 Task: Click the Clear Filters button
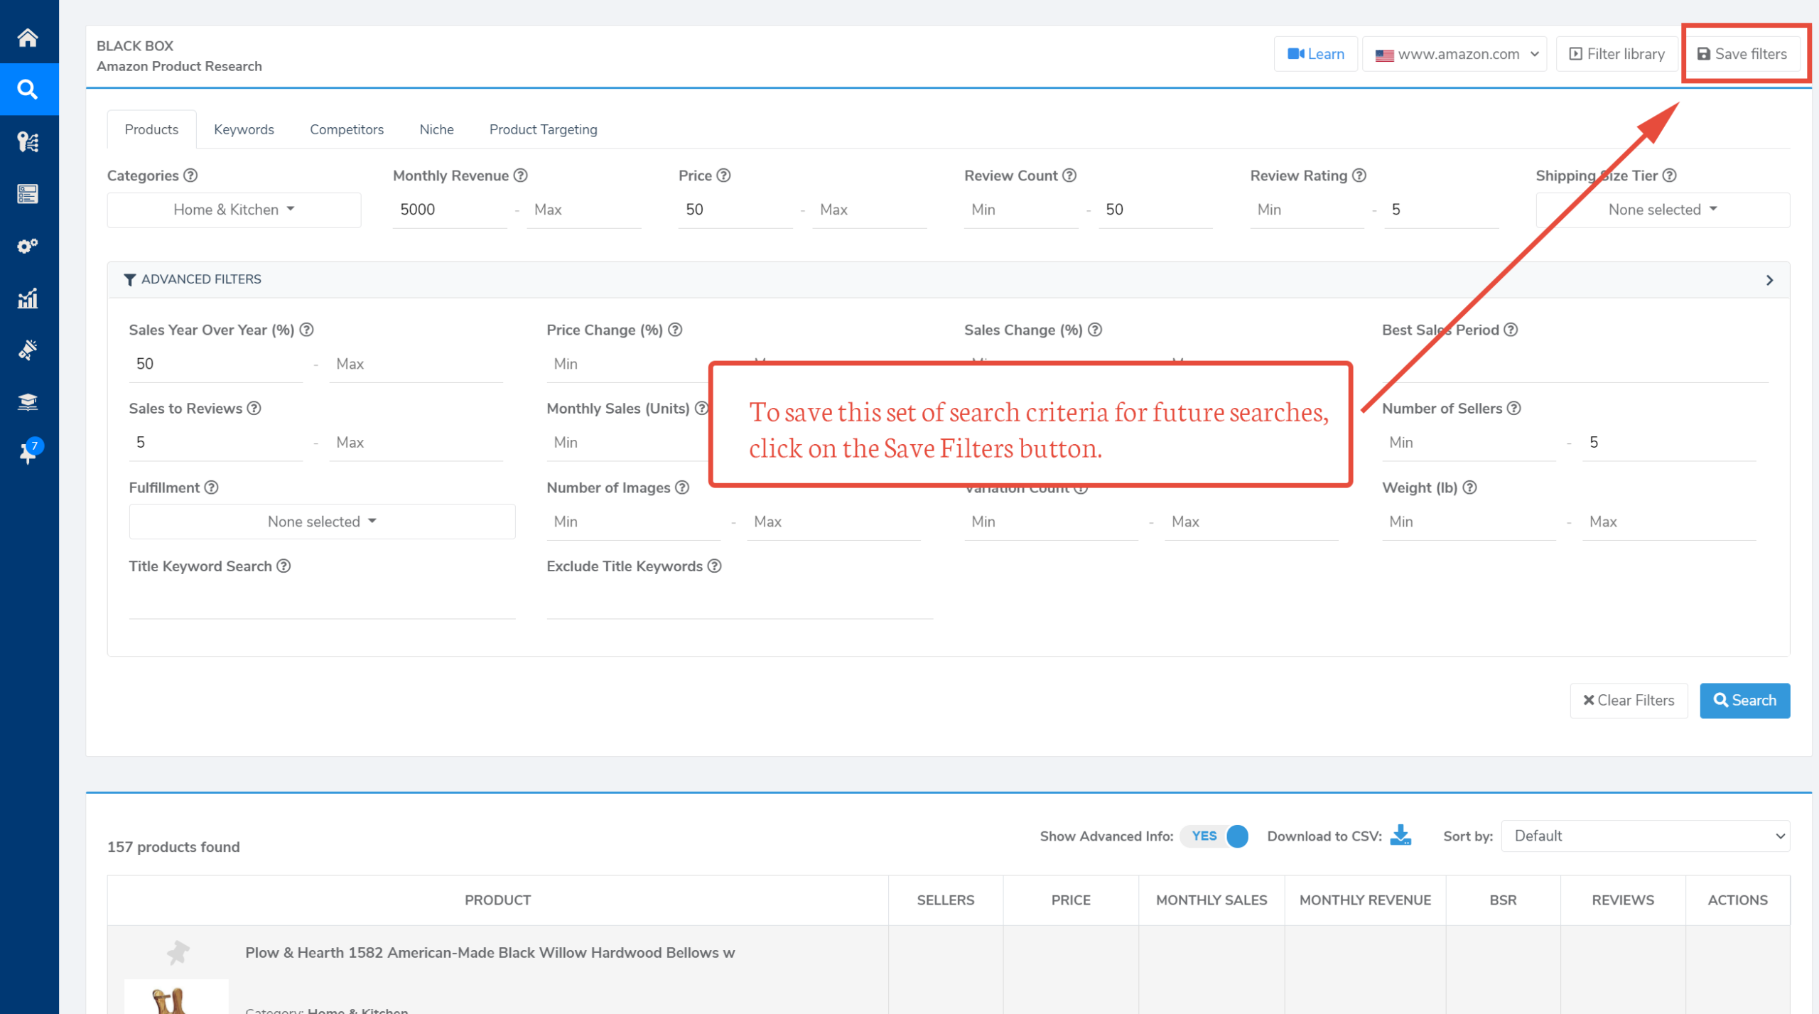pos(1629,701)
